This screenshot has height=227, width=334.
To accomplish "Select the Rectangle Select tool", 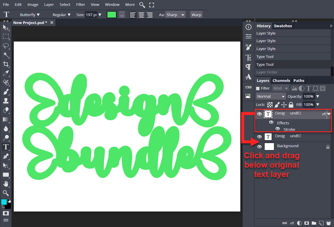I will pos(6,37).
